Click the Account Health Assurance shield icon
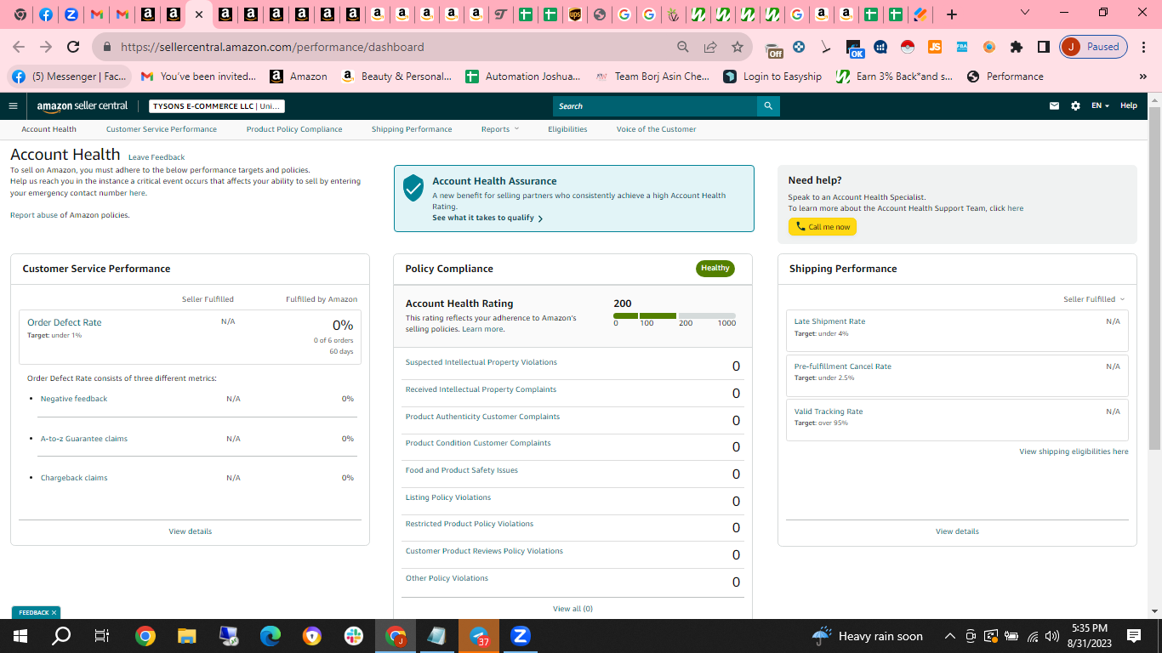 [413, 188]
